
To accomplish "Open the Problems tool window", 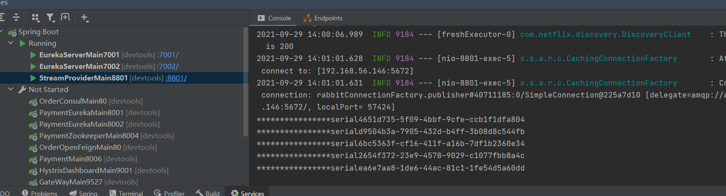I will pos(40,193).
